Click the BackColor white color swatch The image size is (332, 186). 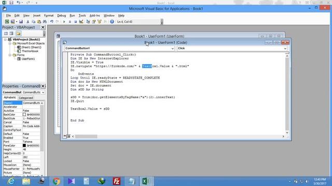(x=24, y=115)
